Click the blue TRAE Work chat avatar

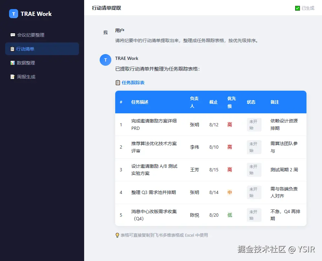[105, 60]
